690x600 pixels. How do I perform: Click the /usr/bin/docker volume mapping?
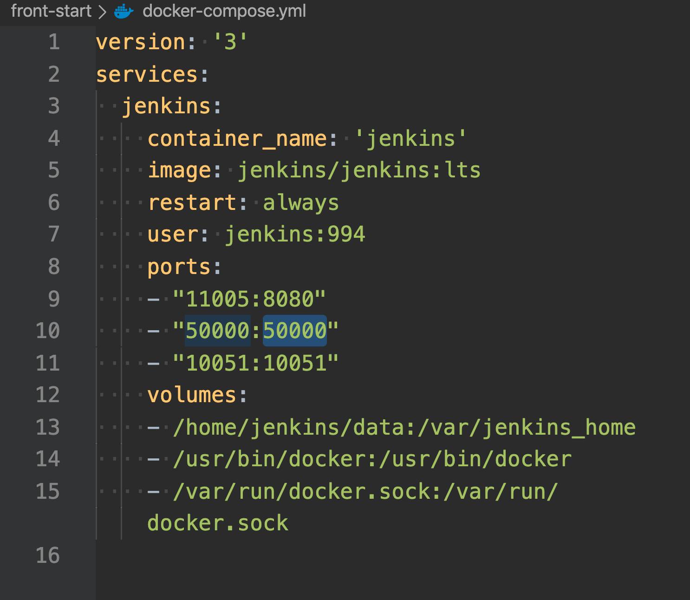[372, 459]
